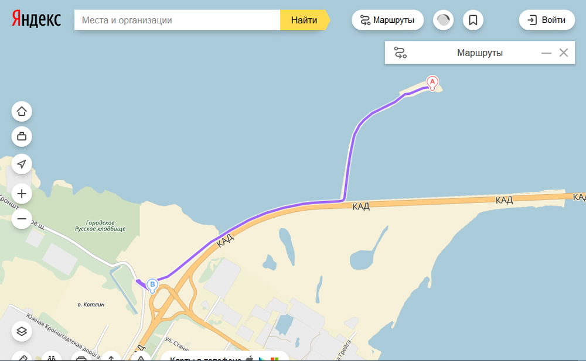Locate me with the arrow icon
Image resolution: width=586 pixels, height=361 pixels.
click(22, 164)
